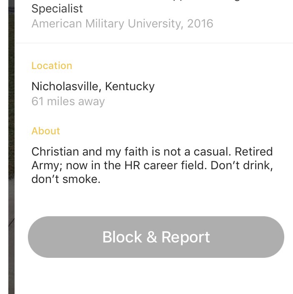Tap the "61 miles away" distance text

(68, 101)
